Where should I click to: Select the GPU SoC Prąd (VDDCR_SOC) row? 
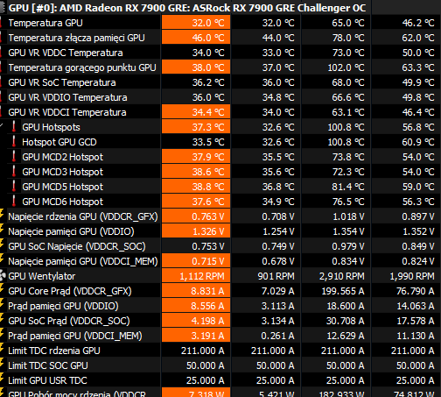click(220, 321)
